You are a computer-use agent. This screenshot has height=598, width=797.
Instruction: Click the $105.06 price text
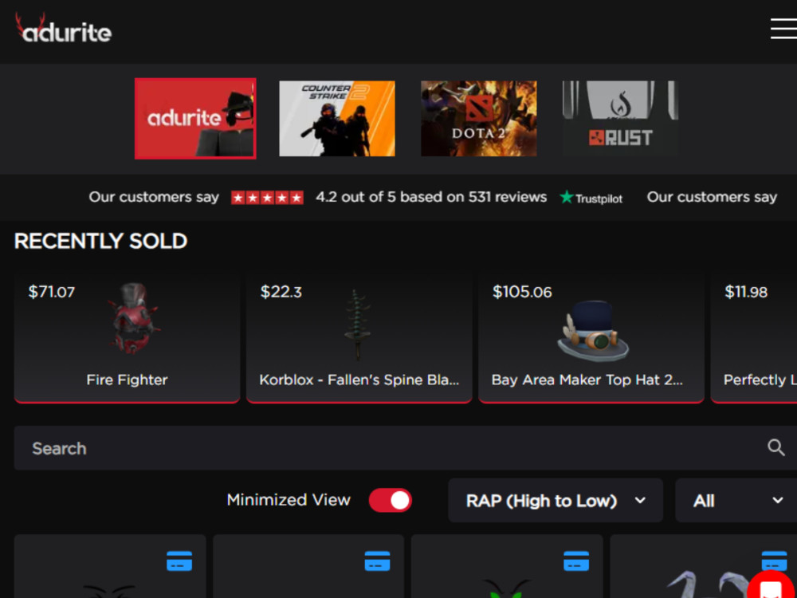tap(522, 292)
